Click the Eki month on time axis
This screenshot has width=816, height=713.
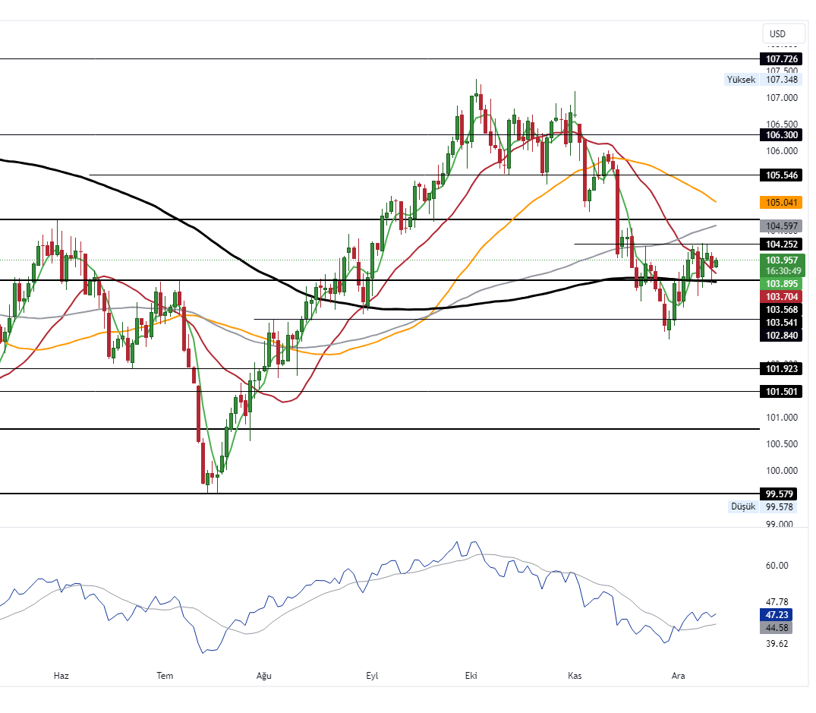[x=471, y=676]
